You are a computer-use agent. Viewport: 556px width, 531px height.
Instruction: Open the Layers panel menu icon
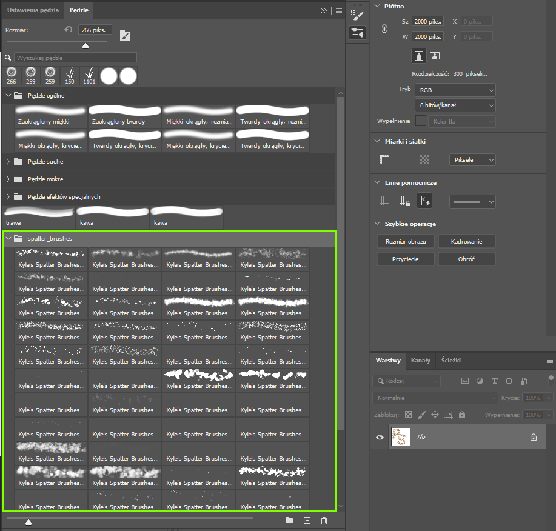pos(549,361)
